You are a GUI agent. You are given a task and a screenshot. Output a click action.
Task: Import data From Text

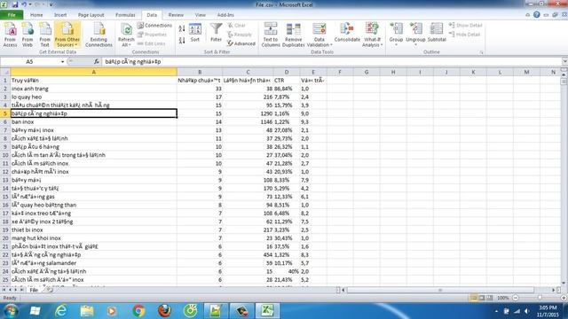point(44,35)
